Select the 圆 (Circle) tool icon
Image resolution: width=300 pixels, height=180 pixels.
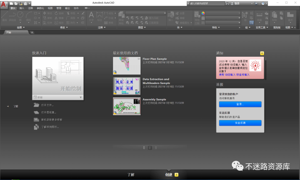pyautogui.click(x=20, y=14)
